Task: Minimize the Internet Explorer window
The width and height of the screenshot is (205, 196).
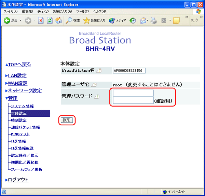Action: [x=187, y=5]
